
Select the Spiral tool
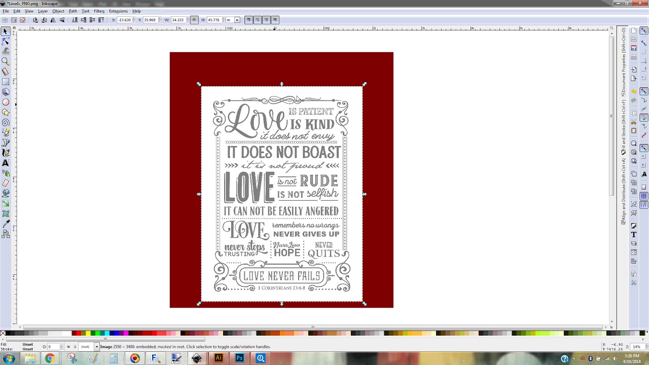point(6,122)
